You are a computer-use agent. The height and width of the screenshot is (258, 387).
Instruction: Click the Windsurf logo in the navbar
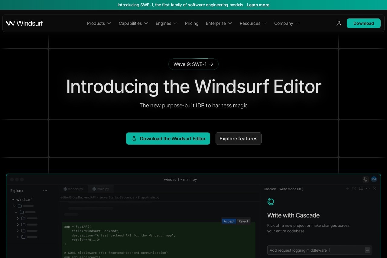pyautogui.click(x=24, y=23)
